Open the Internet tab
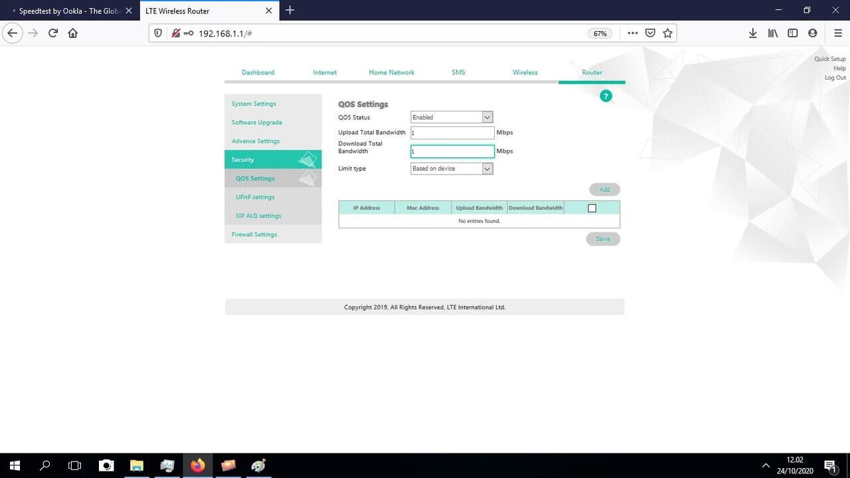 (x=325, y=72)
